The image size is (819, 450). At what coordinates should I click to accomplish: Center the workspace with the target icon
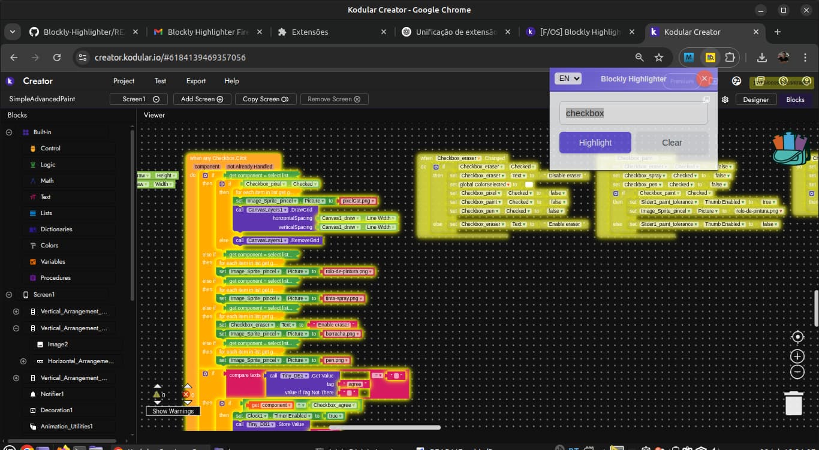(x=797, y=337)
